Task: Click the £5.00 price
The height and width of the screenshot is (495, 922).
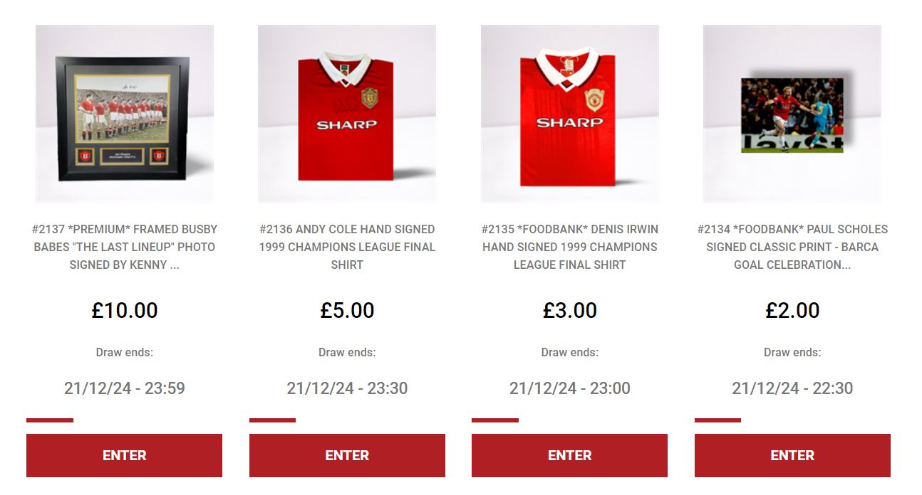Action: (x=347, y=310)
